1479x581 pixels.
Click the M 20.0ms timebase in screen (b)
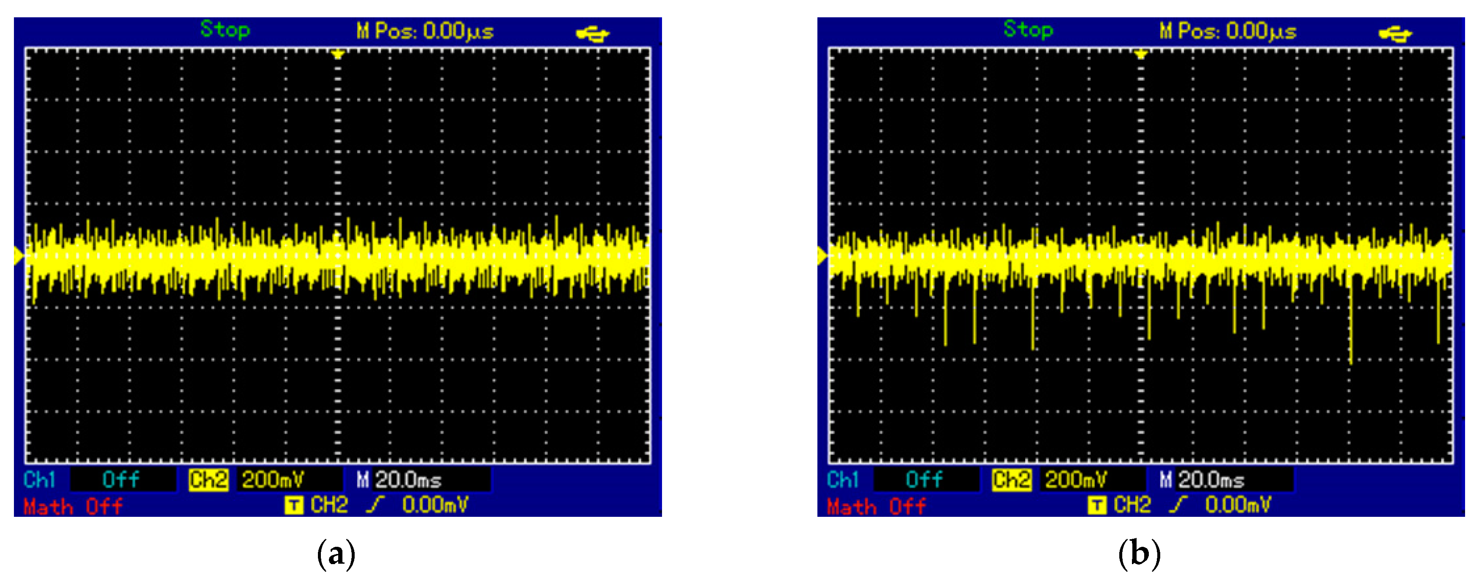click(x=1203, y=479)
